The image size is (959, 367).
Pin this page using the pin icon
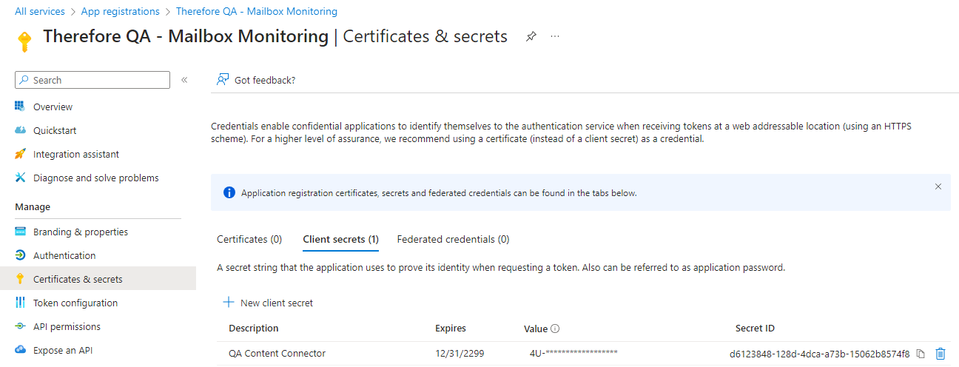pos(531,36)
